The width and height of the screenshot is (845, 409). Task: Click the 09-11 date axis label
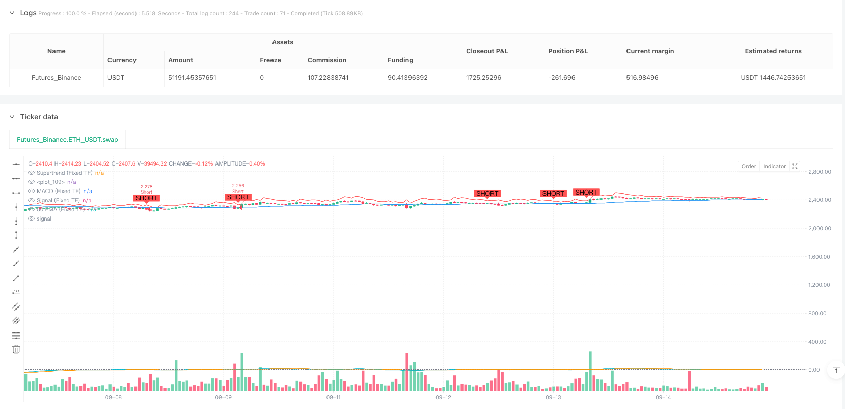(334, 397)
